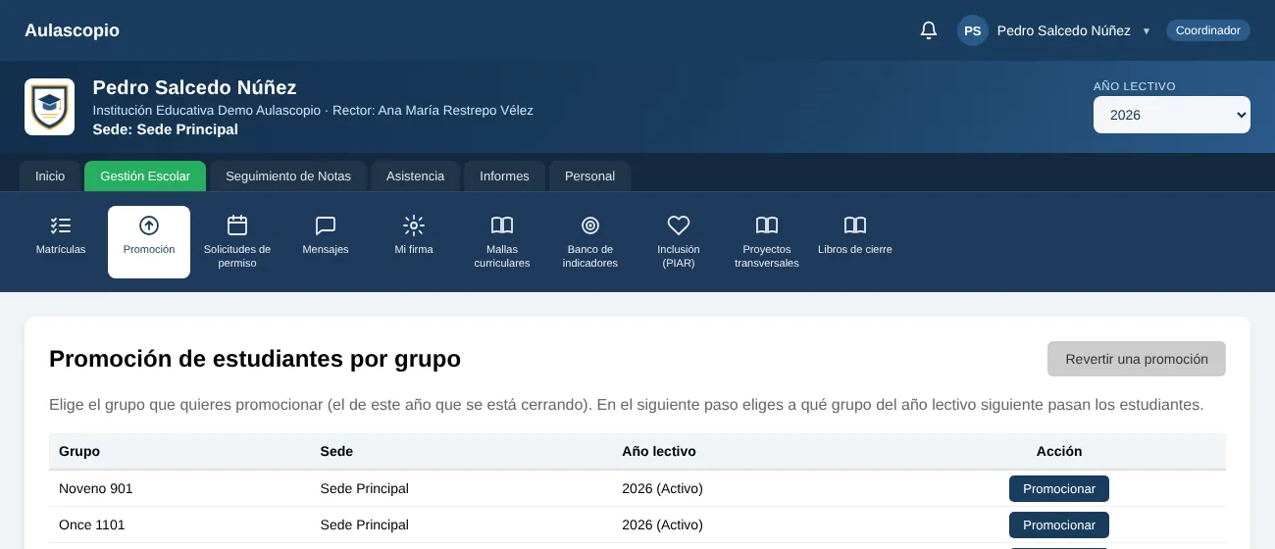
Task: Click Promocionar for Noveno 901
Action: click(x=1059, y=488)
